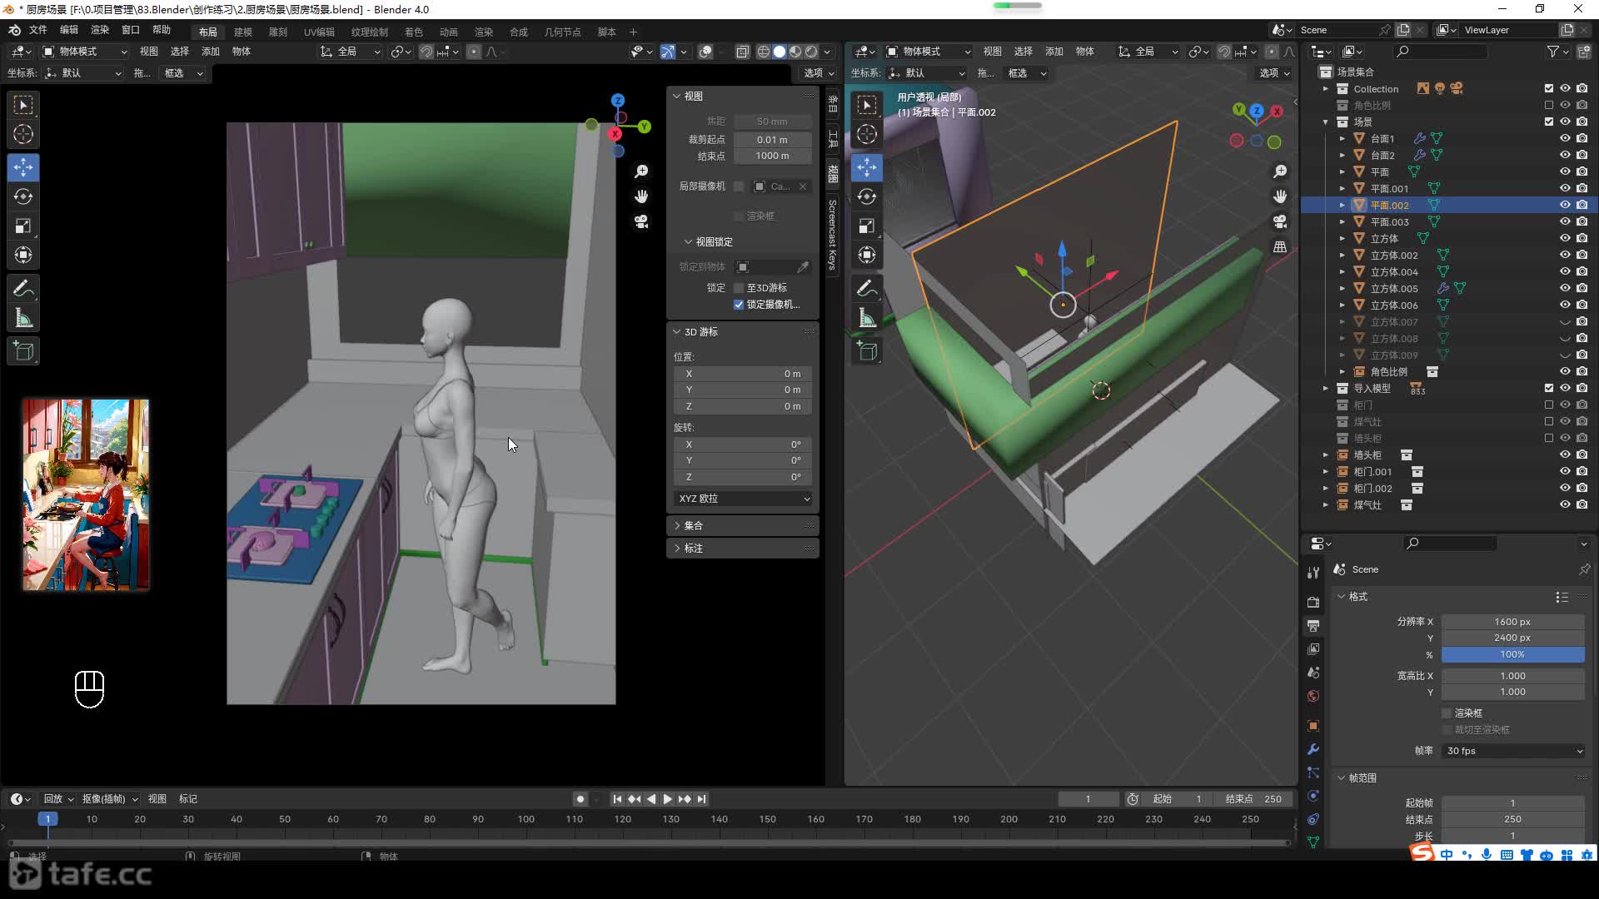This screenshot has width=1599, height=899.
Task: Switch to 几何节点 workspace tab
Action: [562, 32]
